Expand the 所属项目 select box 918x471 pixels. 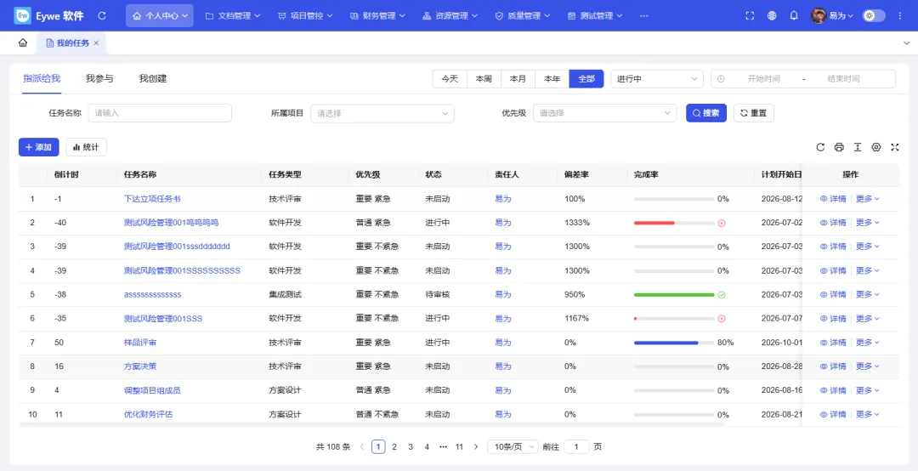tap(382, 113)
